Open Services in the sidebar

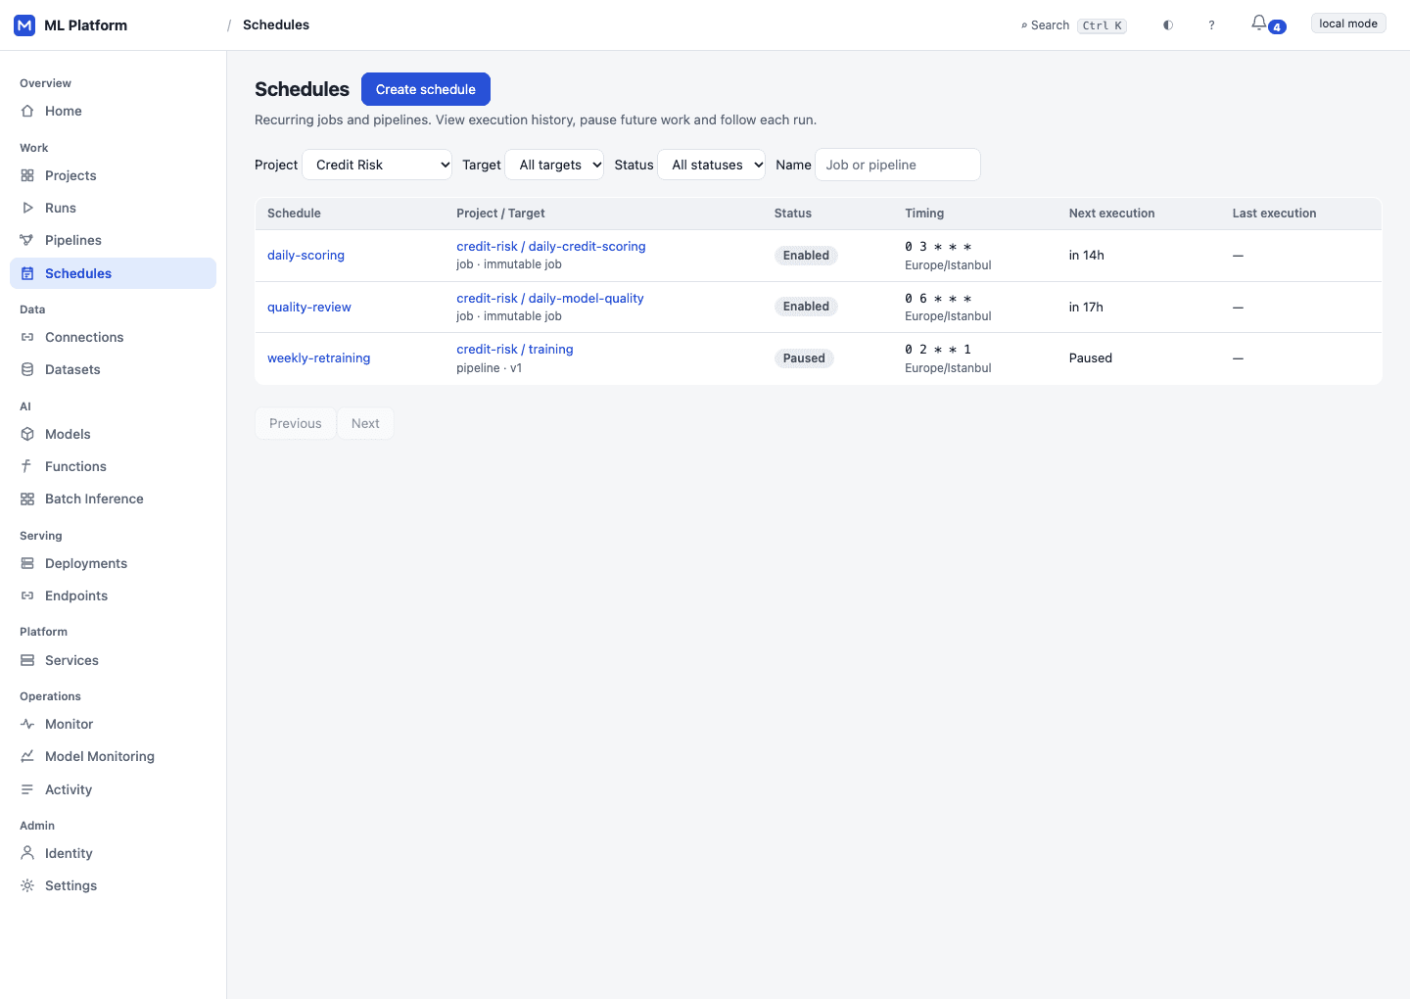pyautogui.click(x=113, y=660)
